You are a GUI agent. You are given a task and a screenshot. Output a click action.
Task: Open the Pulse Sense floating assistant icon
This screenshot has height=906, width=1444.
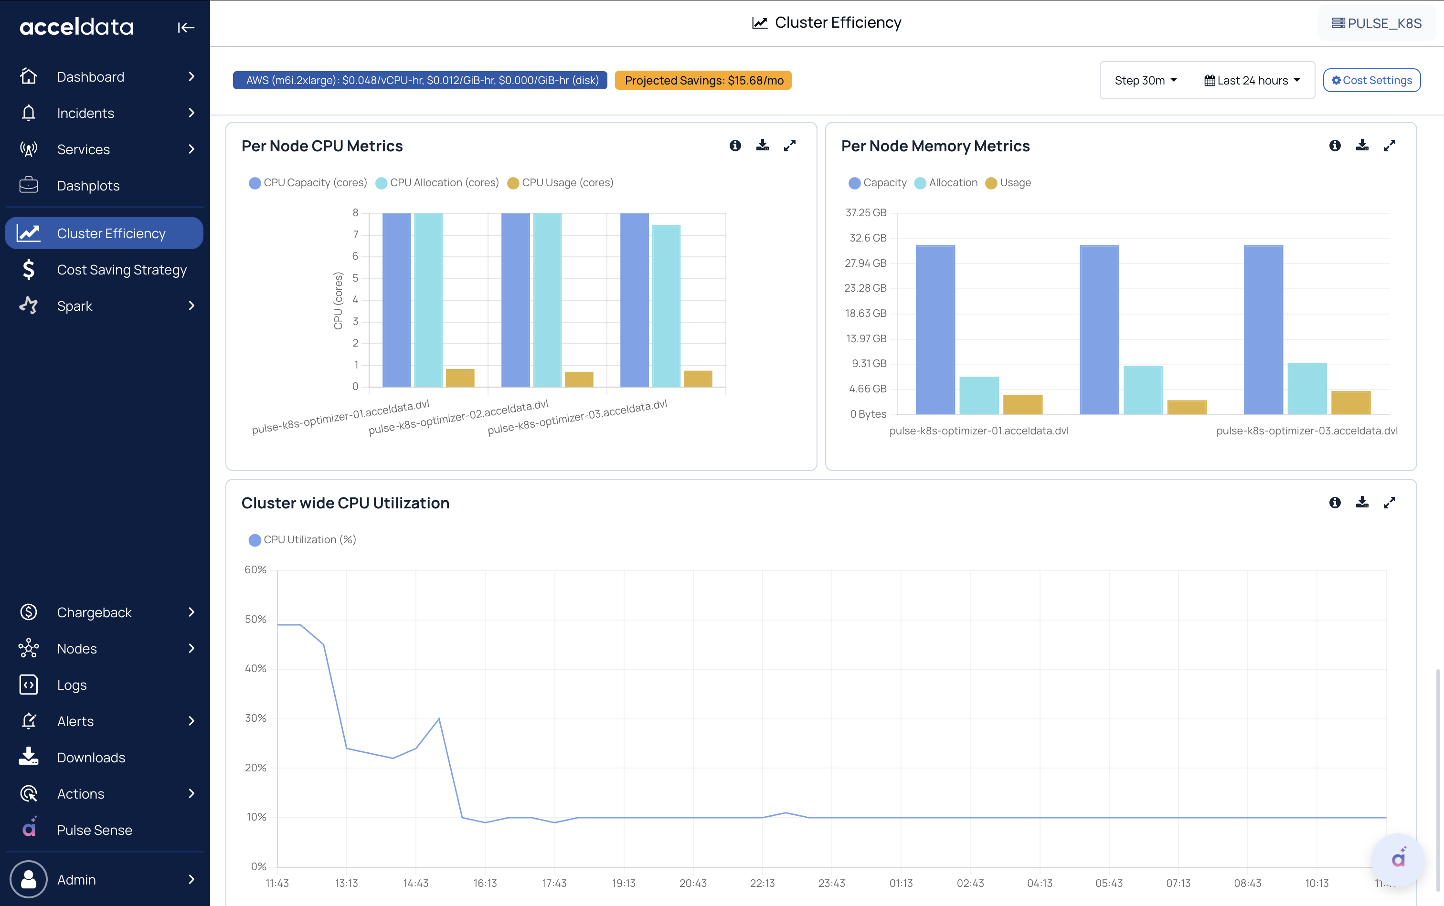(1399, 859)
